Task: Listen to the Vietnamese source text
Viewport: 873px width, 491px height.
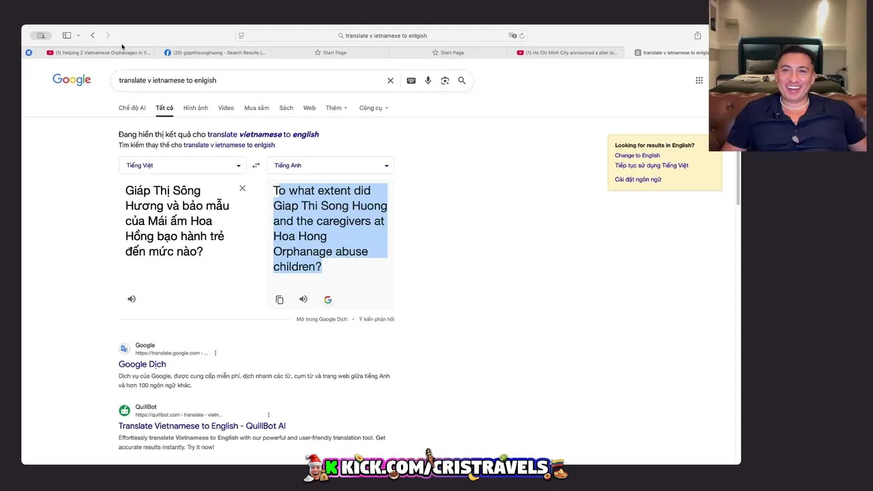Action: coord(132,299)
